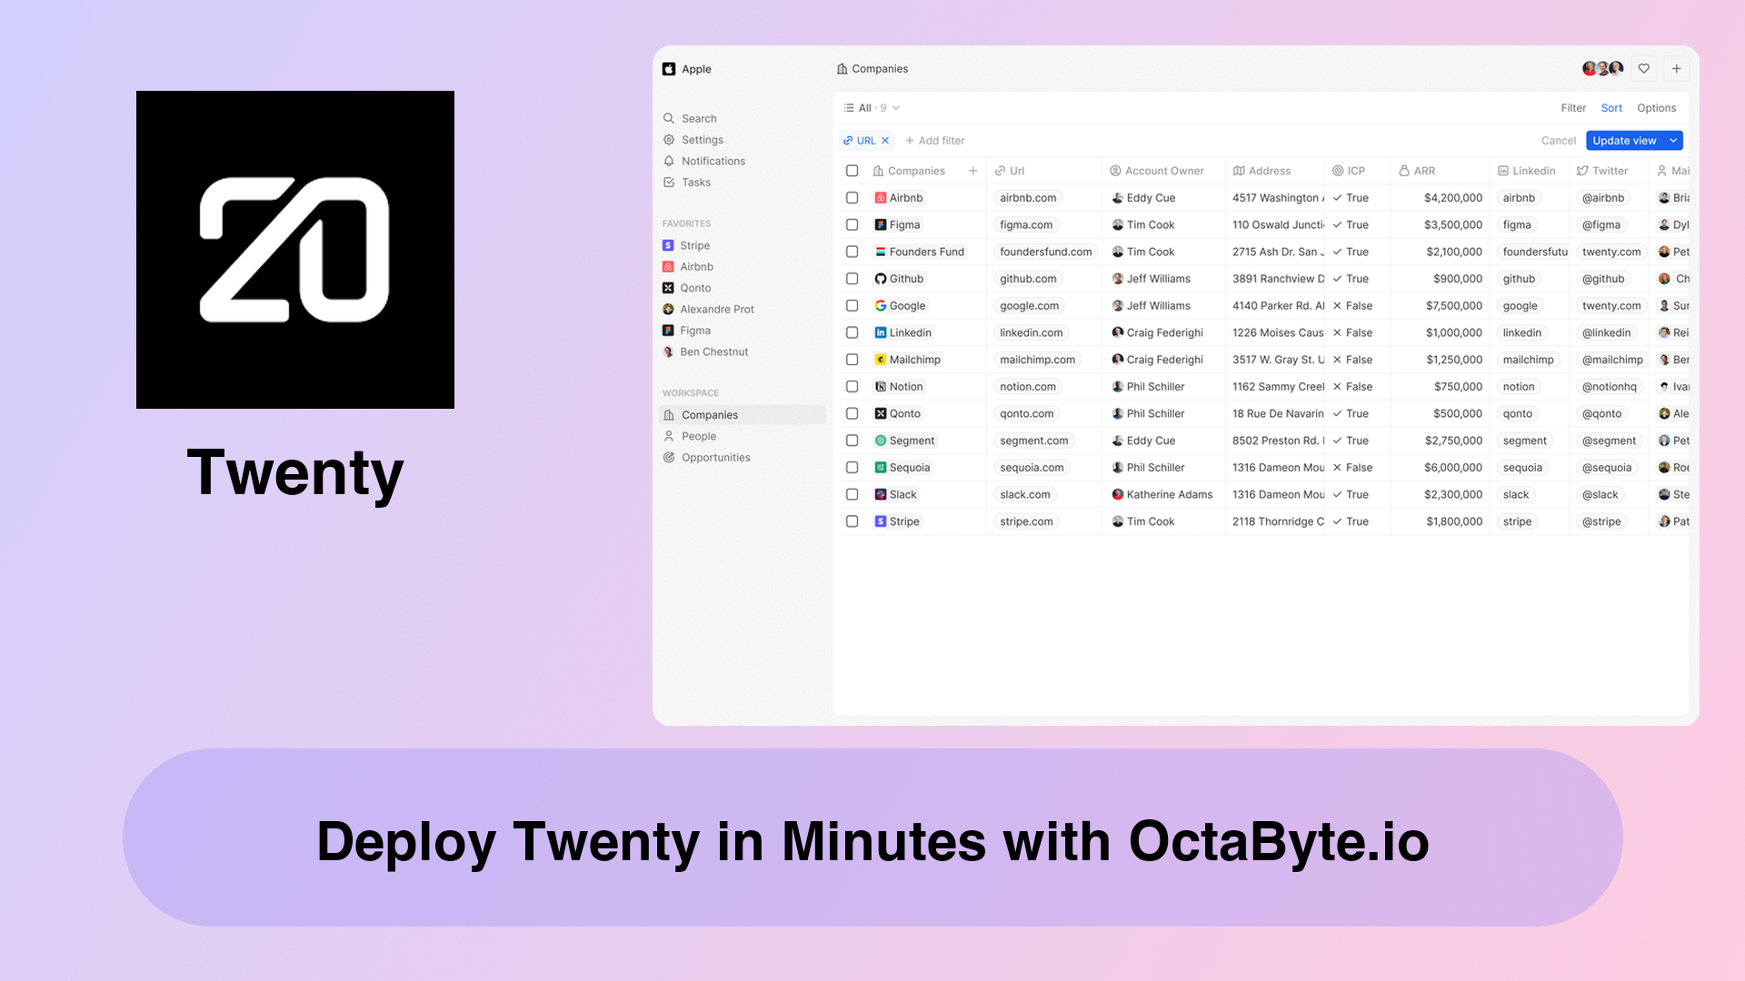Select the Sort tab in toolbar
The height and width of the screenshot is (981, 1745).
tap(1612, 108)
